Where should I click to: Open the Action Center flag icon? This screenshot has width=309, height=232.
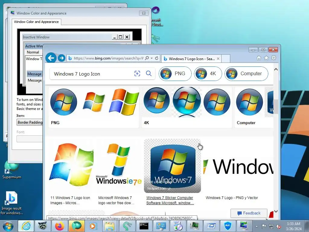(x=264, y=226)
